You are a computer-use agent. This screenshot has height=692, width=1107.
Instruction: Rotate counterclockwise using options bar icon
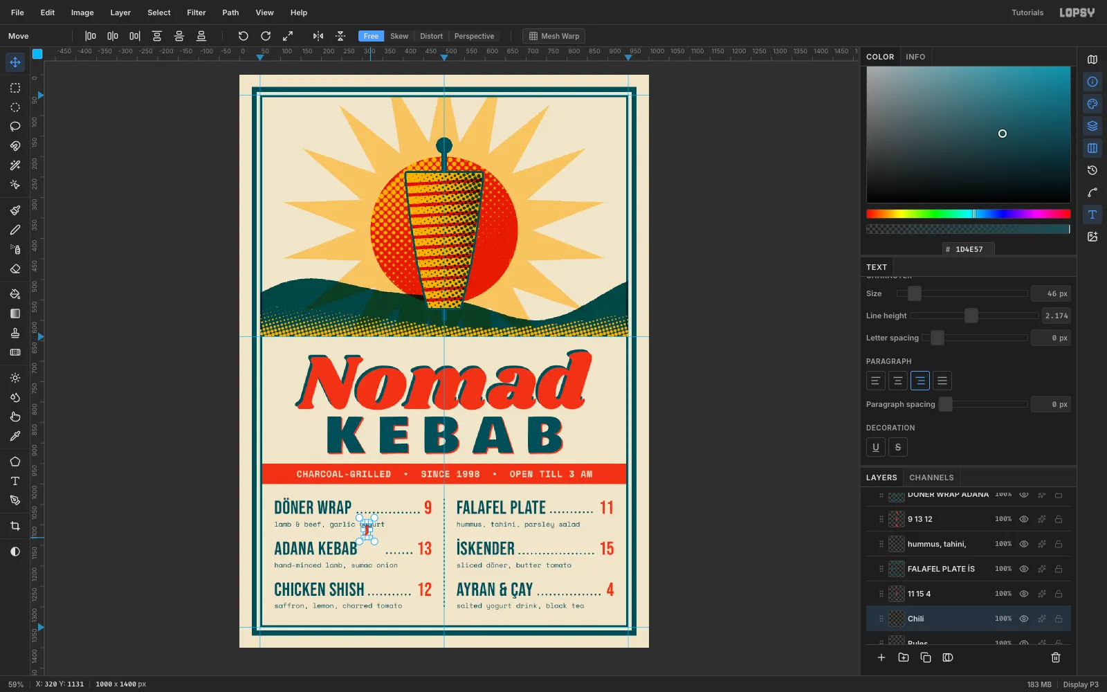pyautogui.click(x=244, y=36)
